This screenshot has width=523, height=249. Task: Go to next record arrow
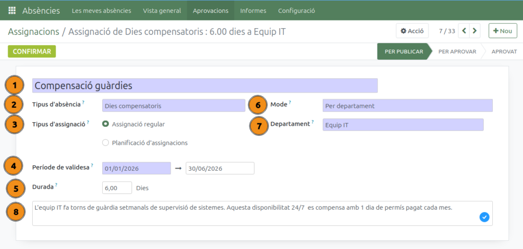[x=475, y=31]
